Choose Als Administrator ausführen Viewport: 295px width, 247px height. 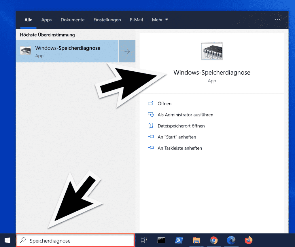[x=185, y=115]
